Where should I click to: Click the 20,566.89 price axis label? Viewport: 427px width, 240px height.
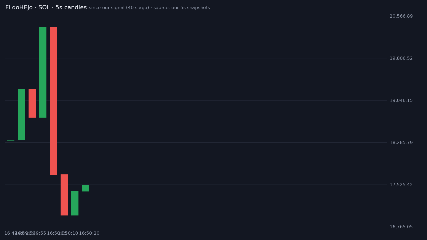coord(401,16)
